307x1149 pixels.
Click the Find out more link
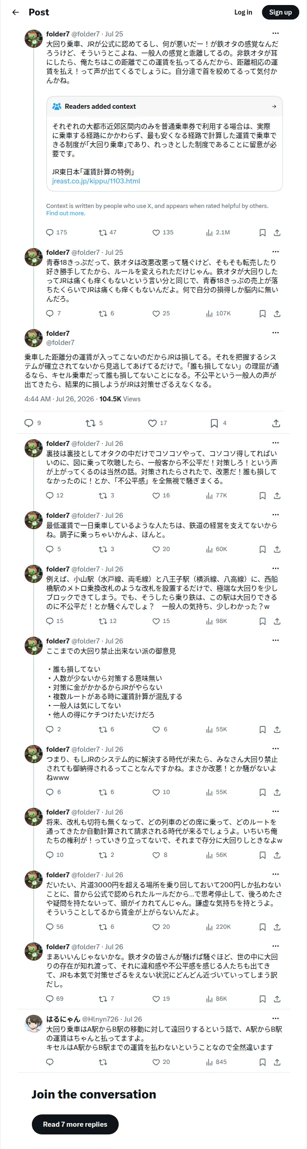tap(65, 213)
